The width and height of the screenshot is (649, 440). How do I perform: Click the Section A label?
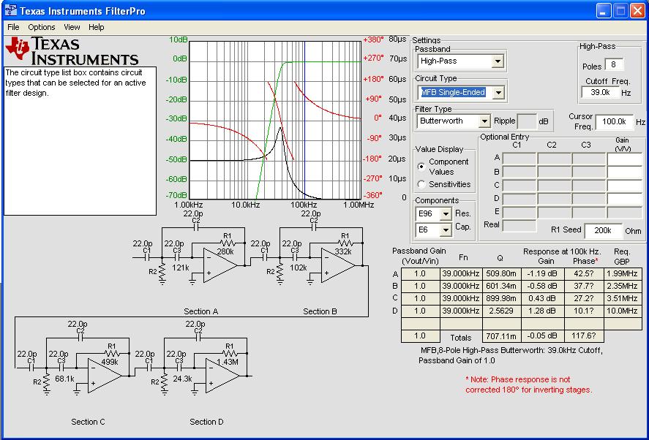click(201, 311)
